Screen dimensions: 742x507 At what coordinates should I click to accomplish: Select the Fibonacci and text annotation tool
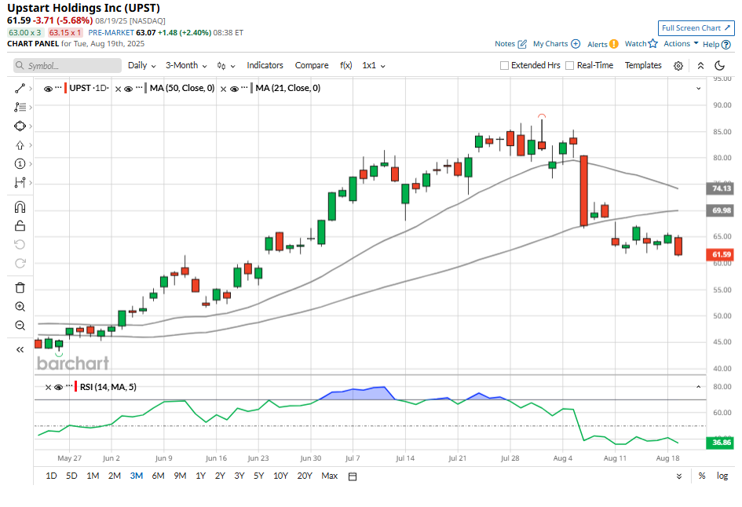tap(20, 108)
